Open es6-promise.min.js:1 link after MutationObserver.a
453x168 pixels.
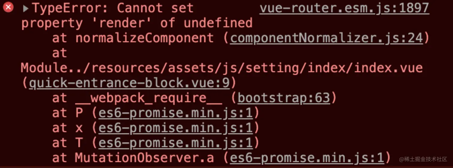pos(307,158)
